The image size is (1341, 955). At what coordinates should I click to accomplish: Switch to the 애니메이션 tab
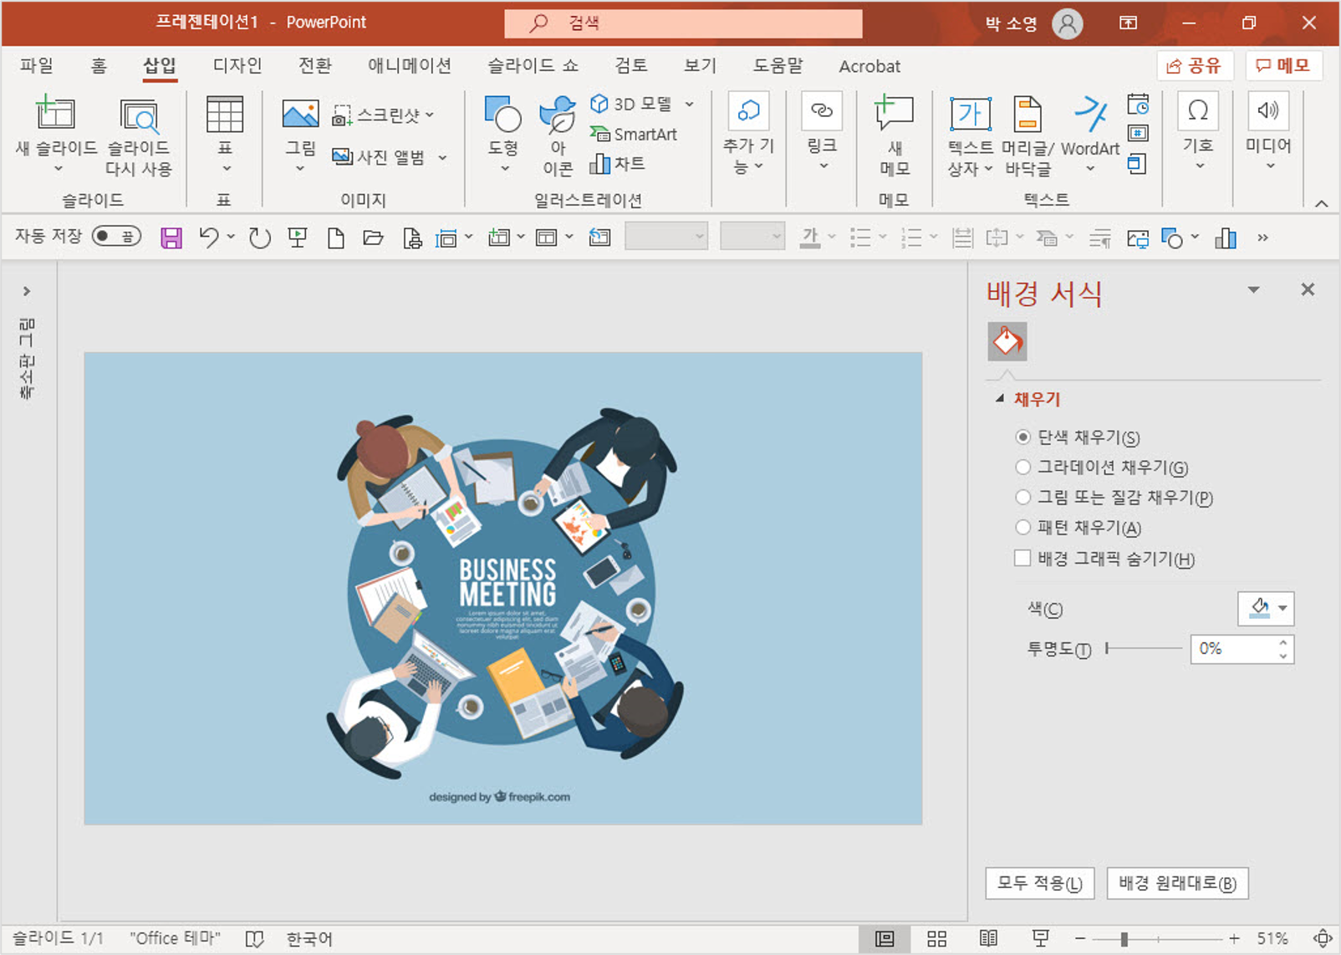tap(410, 65)
